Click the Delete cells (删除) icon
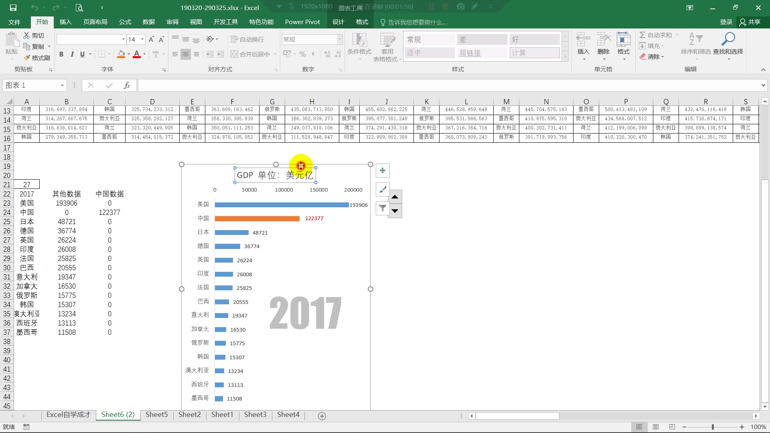Image resolution: width=770 pixels, height=433 pixels. point(603,40)
